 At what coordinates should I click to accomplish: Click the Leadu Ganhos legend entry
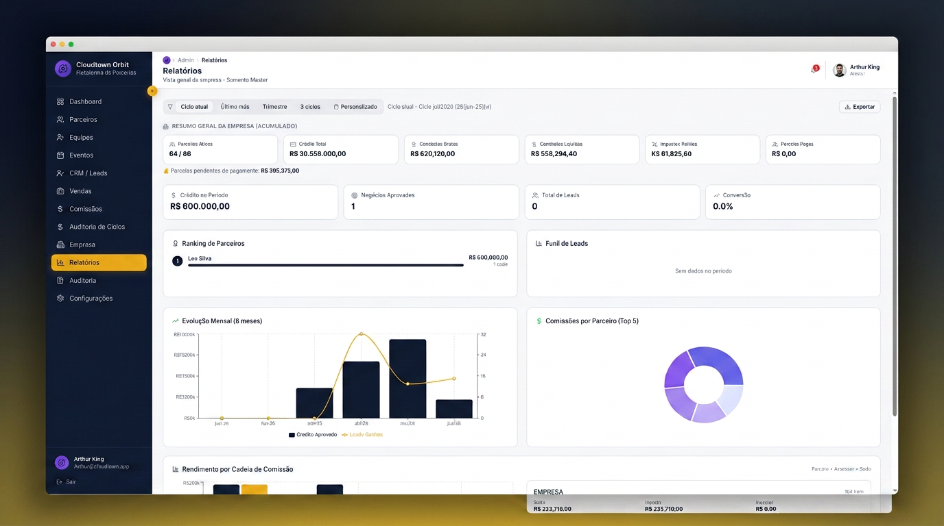(x=362, y=435)
